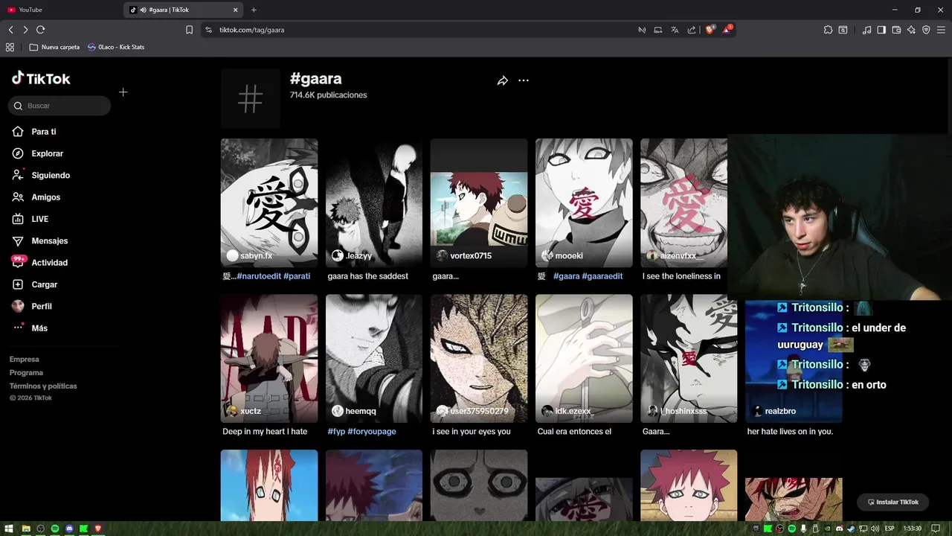
Task: Open the Perfil page
Action: tap(31, 307)
